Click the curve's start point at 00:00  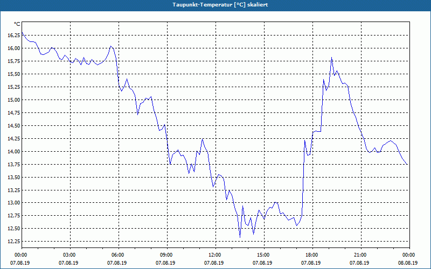click(22, 32)
